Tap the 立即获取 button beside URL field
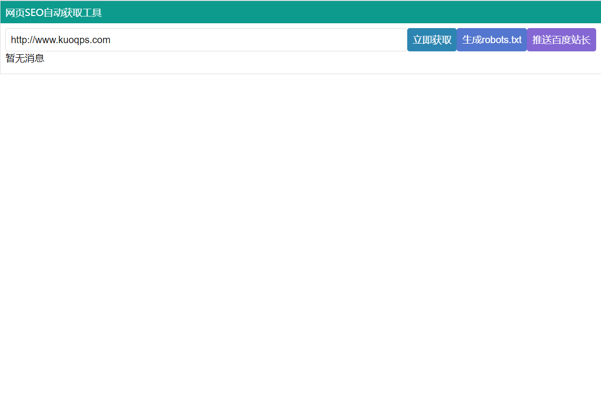Screen dimensions: 601x408 pos(431,40)
